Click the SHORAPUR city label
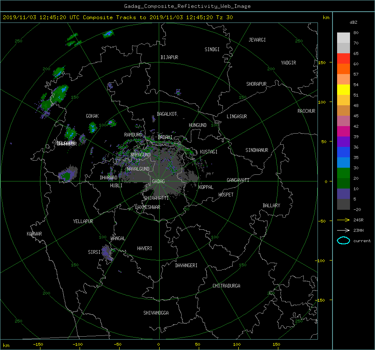375x350 pixels. [256, 84]
